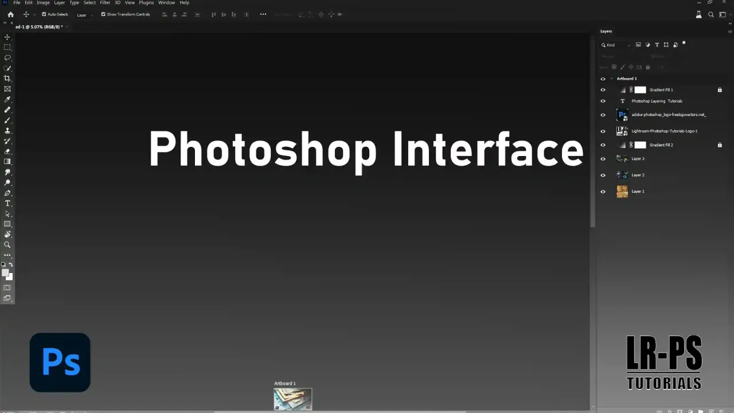This screenshot has width=734, height=413.
Task: Reset default foreground and background colors
Action: click(3, 265)
